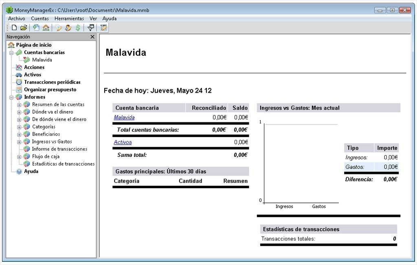Open the Activos link in summary table
Screen dimensions: 417x265
[x=123, y=142]
